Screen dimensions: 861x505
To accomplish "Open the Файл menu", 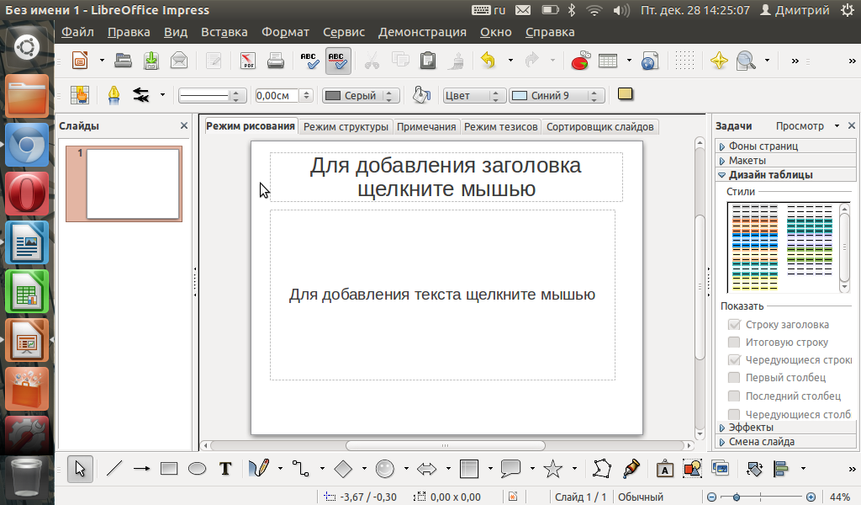I will (77, 32).
